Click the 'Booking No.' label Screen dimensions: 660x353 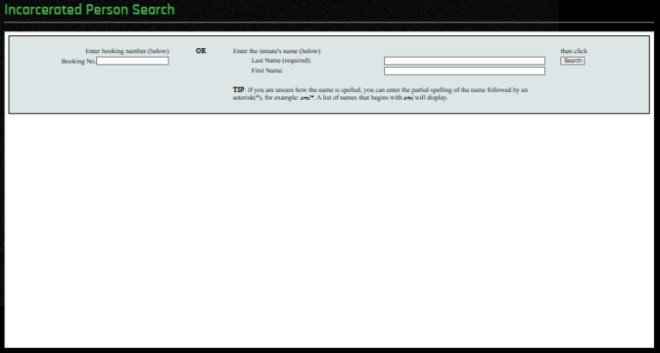pos(79,62)
